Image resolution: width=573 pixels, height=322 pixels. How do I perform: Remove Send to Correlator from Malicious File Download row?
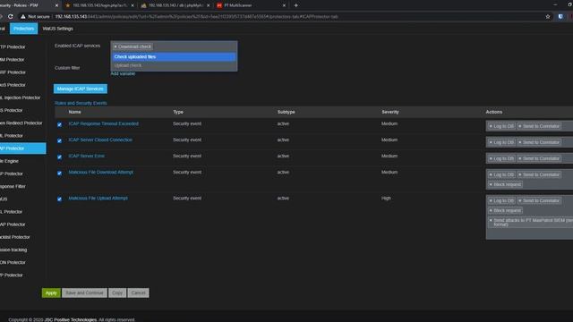(x=519, y=174)
